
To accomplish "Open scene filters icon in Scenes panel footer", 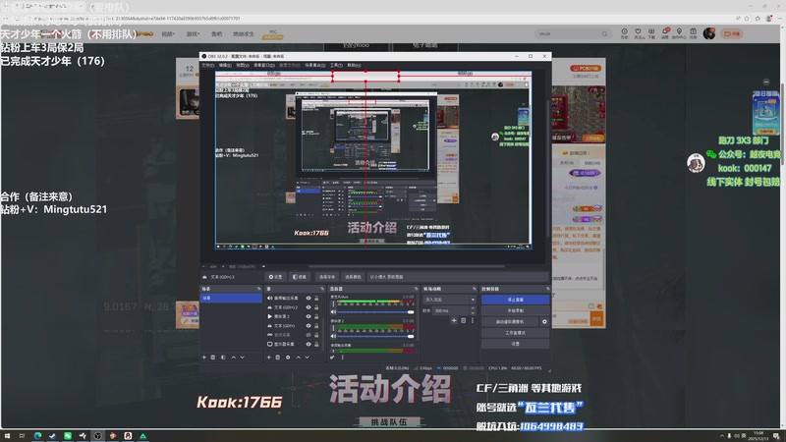I will click(x=223, y=358).
